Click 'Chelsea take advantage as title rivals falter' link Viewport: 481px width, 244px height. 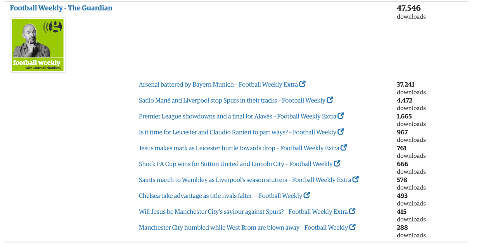click(220, 196)
